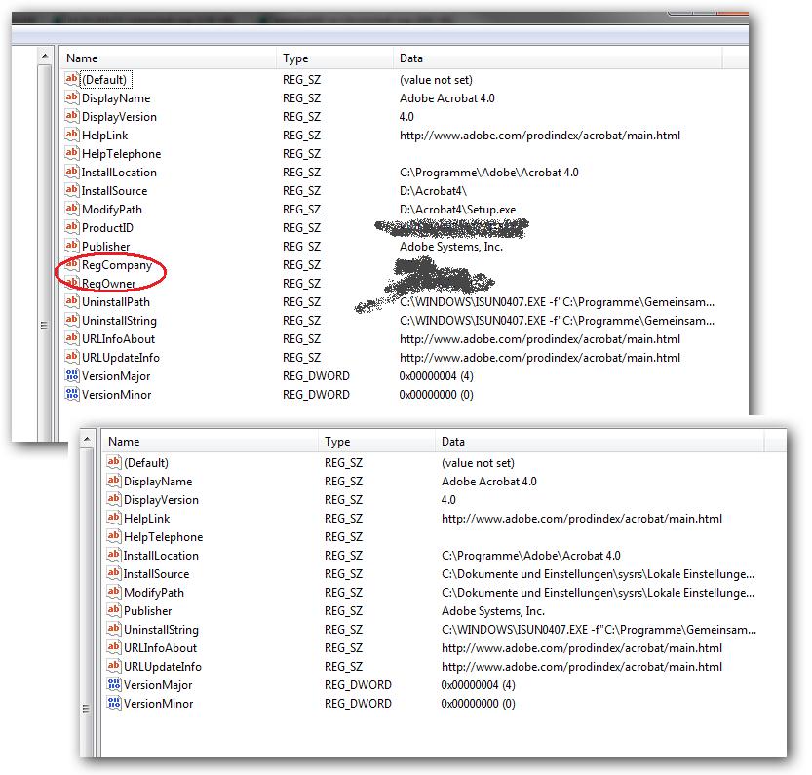Image resolution: width=812 pixels, height=775 pixels.
Task: Click '0x00000000 (0)' data in lower list
Action: pyautogui.click(x=478, y=704)
